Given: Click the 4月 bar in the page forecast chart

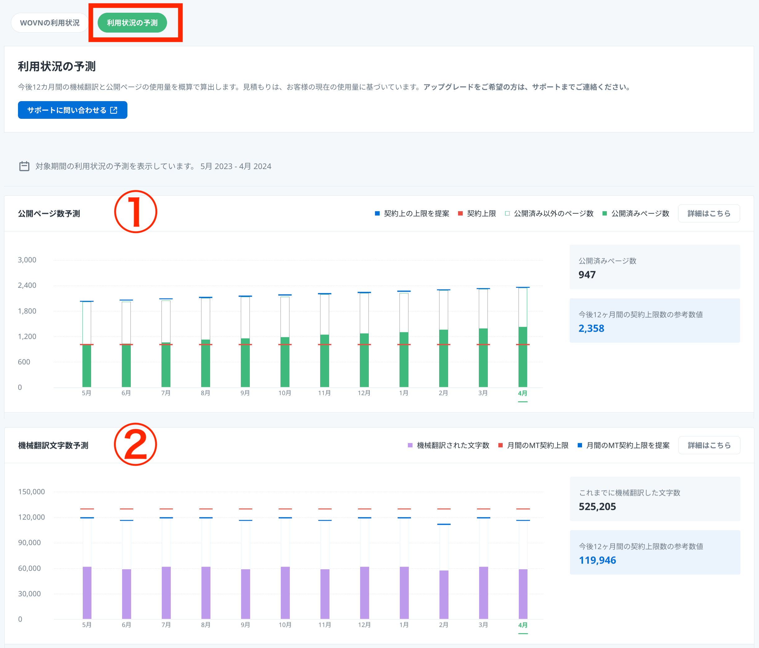Looking at the screenshot, I should tap(523, 357).
